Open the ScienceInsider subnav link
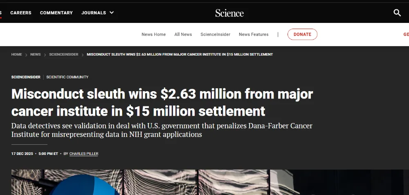The height and width of the screenshot is (195, 409). [216, 34]
